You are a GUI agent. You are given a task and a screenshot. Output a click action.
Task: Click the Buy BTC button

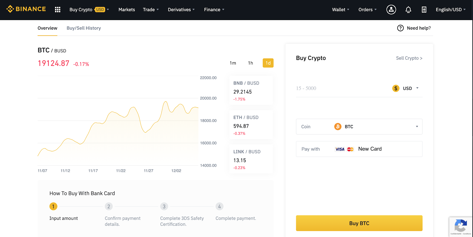click(x=359, y=223)
